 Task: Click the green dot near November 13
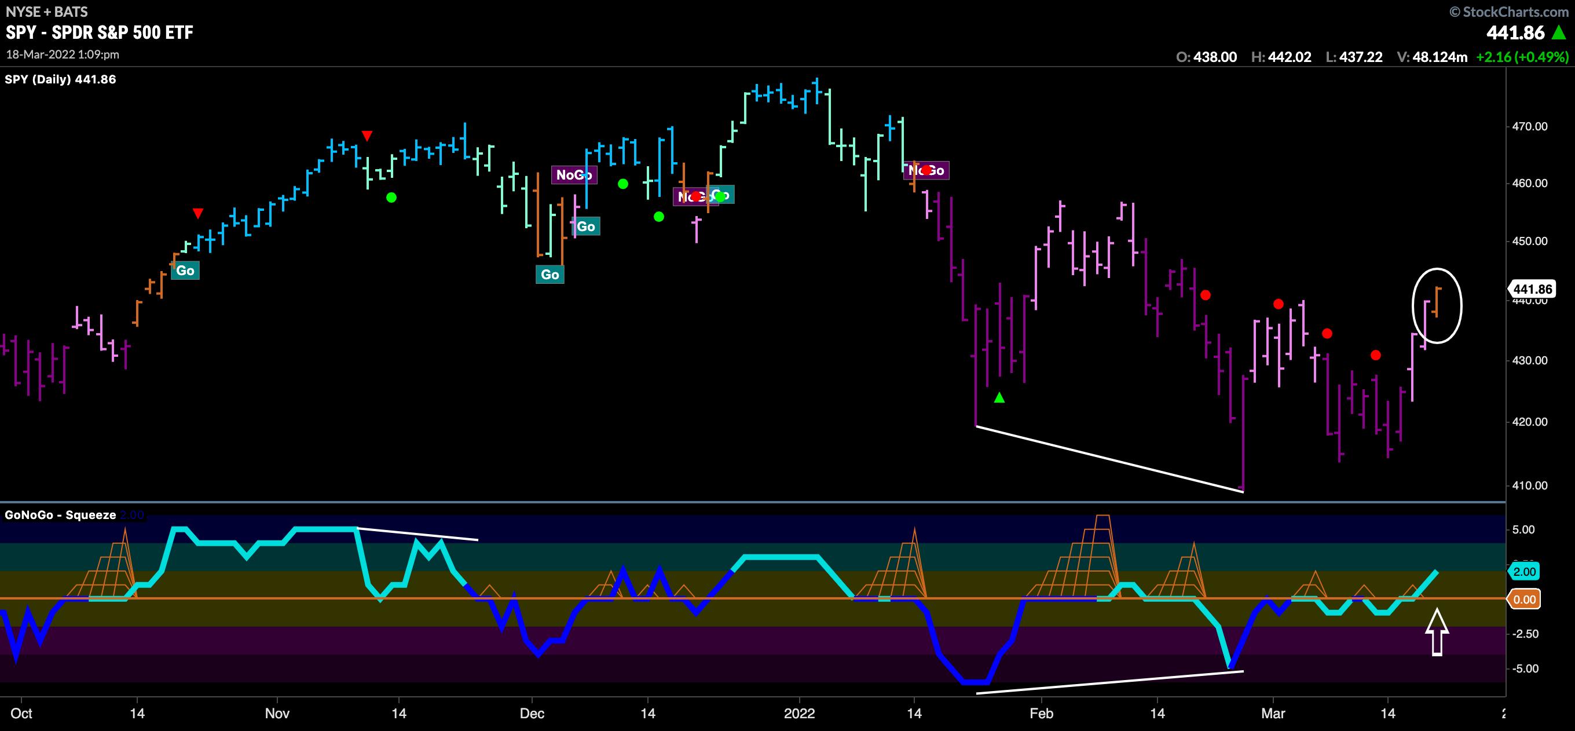coord(391,198)
